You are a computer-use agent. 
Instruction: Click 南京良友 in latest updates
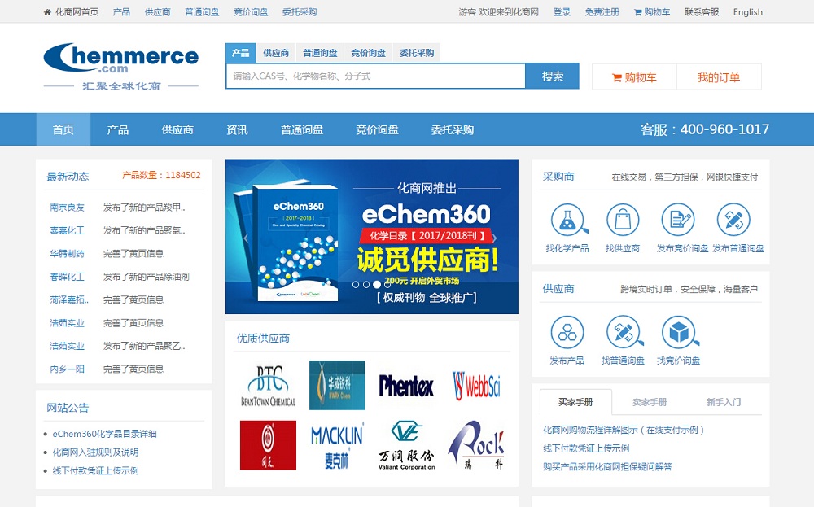(67, 208)
